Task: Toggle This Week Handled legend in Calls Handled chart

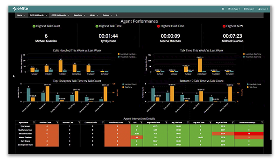Action: [127, 57]
